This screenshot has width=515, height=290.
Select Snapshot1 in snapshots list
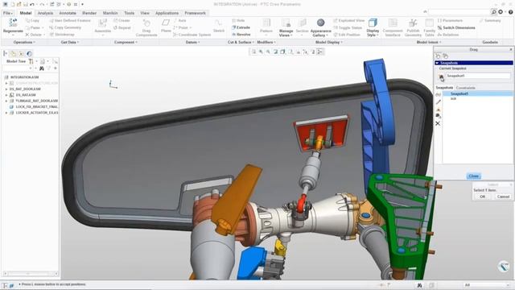pos(459,93)
